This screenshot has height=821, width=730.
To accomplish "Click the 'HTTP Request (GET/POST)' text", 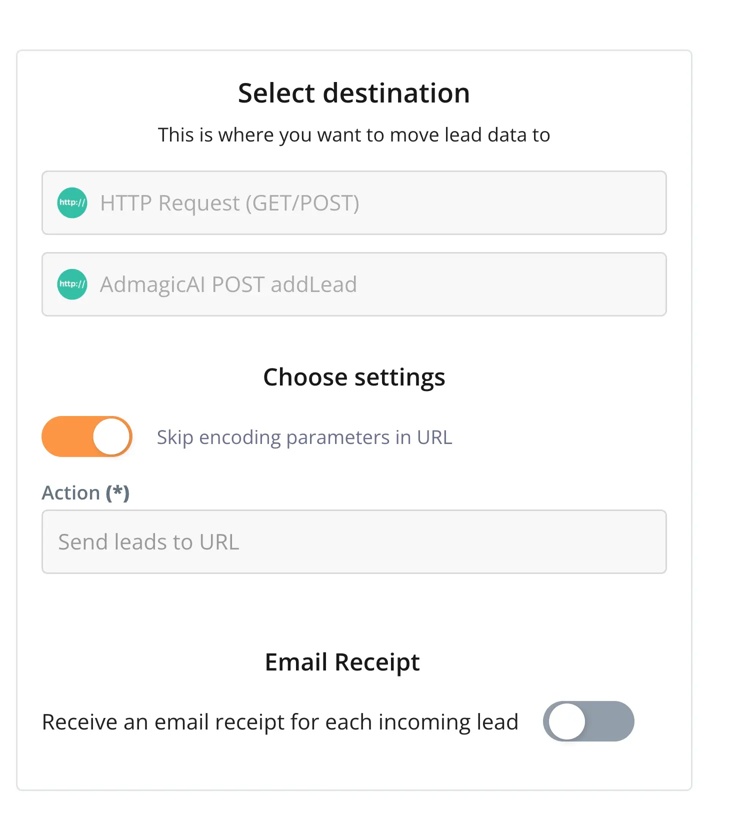I will tap(229, 203).
